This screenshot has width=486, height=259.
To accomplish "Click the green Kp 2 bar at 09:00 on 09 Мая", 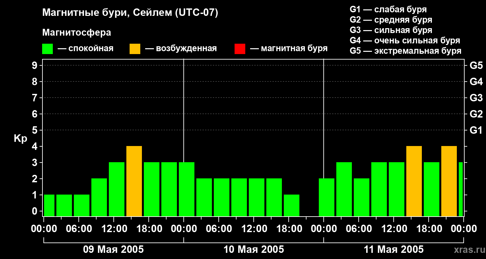I will (99, 197).
